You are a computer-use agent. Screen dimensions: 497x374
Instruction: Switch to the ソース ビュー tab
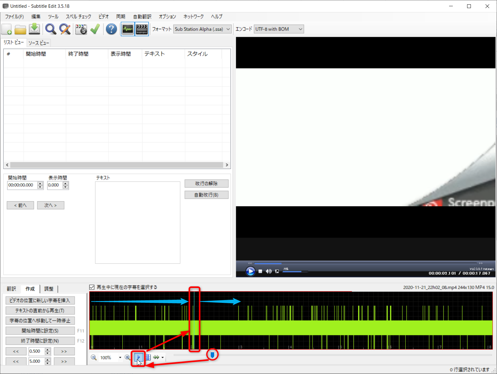pos(39,43)
